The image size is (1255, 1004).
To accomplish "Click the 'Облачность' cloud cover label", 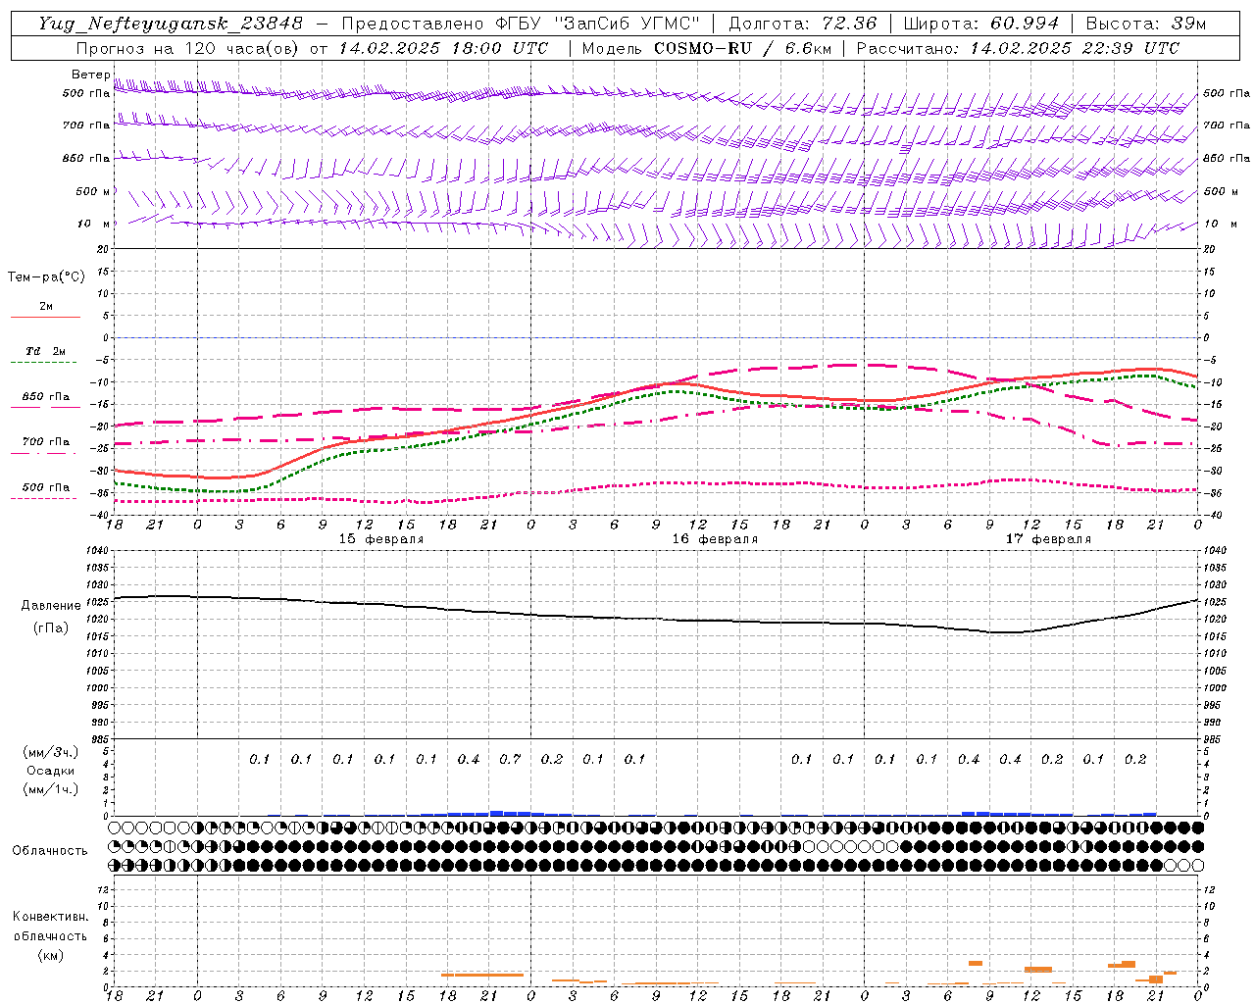I will [50, 851].
